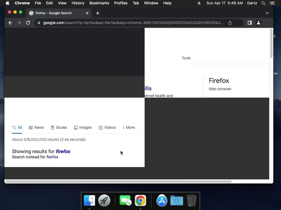This screenshot has width=281, height=210.
Task: Expand the tab search chevron
Action: click(267, 13)
